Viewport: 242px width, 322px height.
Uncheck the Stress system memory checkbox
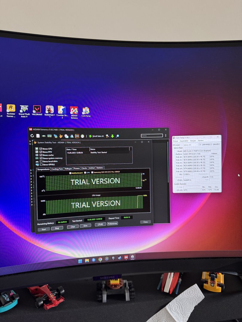(x=41, y=158)
